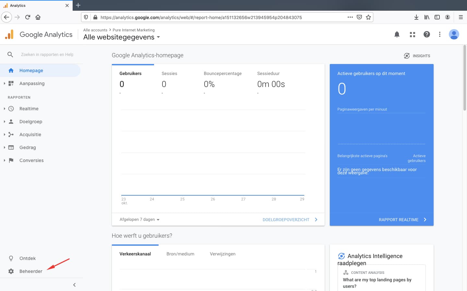The width and height of the screenshot is (467, 291).
Task: Open the Doelgroepoverzicht link
Action: [290, 220]
